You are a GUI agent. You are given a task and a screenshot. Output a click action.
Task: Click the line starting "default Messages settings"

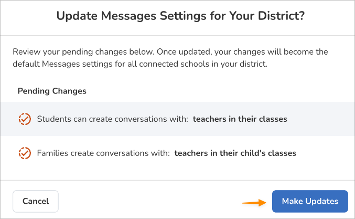(x=140, y=65)
